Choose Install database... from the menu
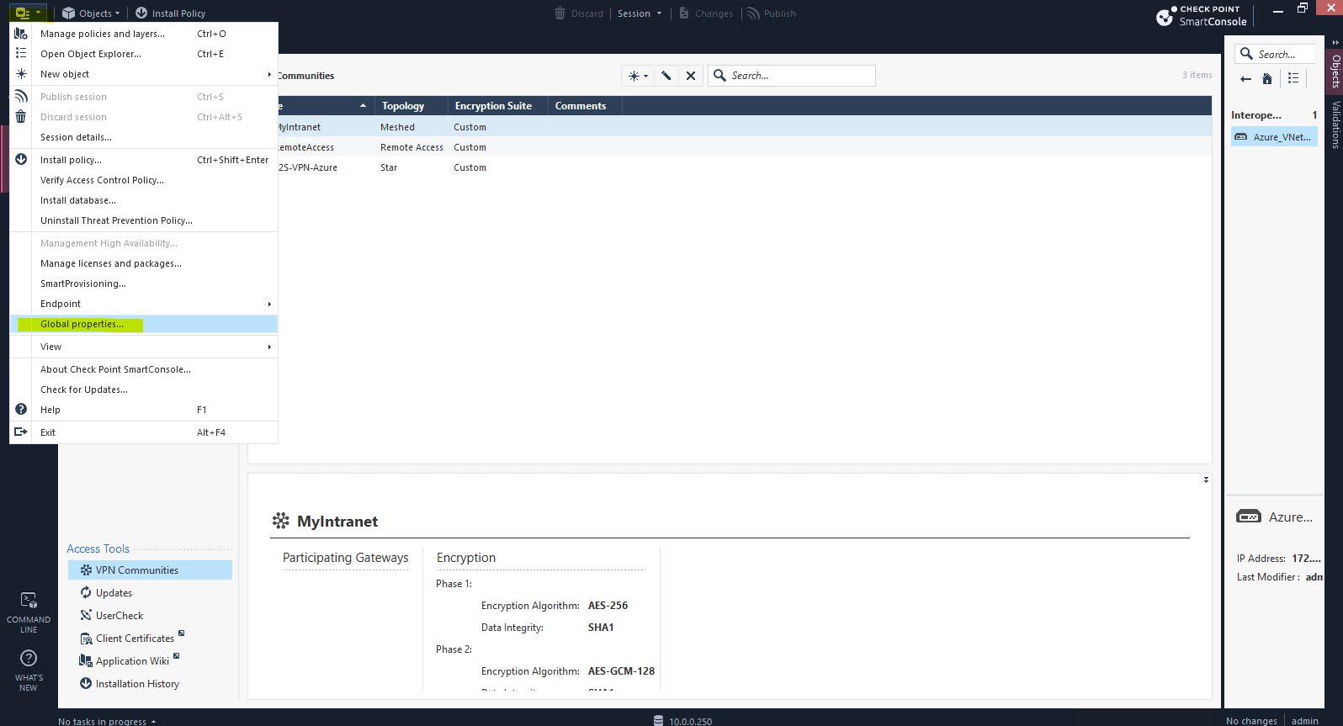1343x726 pixels. (144, 200)
